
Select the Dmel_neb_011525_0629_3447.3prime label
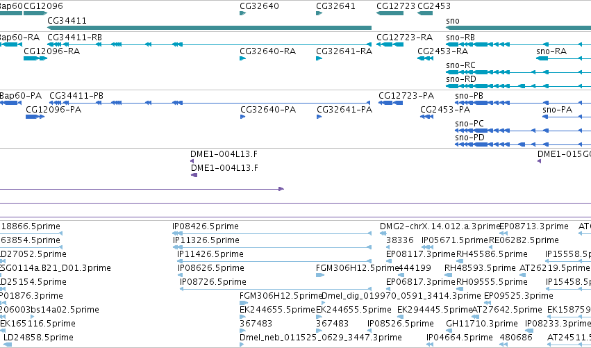coord(321,338)
